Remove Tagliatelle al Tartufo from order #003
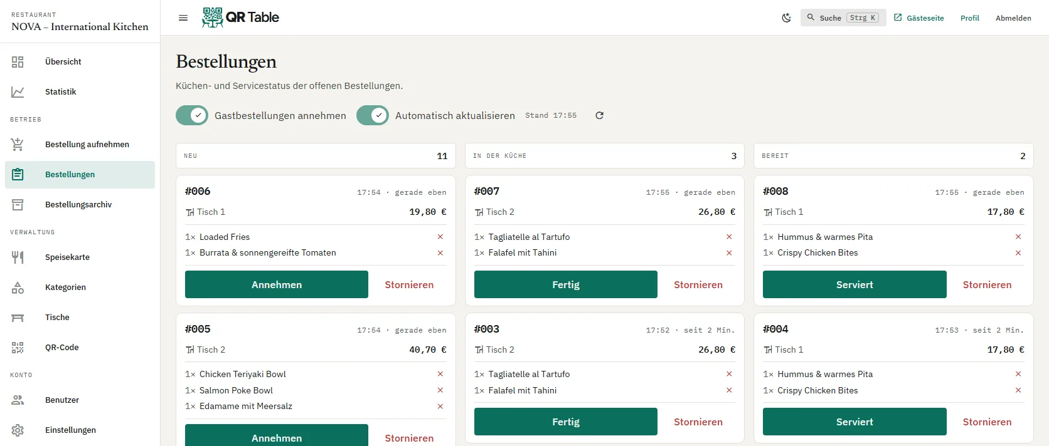Screen dimensions: 1049x446 [x=729, y=374]
